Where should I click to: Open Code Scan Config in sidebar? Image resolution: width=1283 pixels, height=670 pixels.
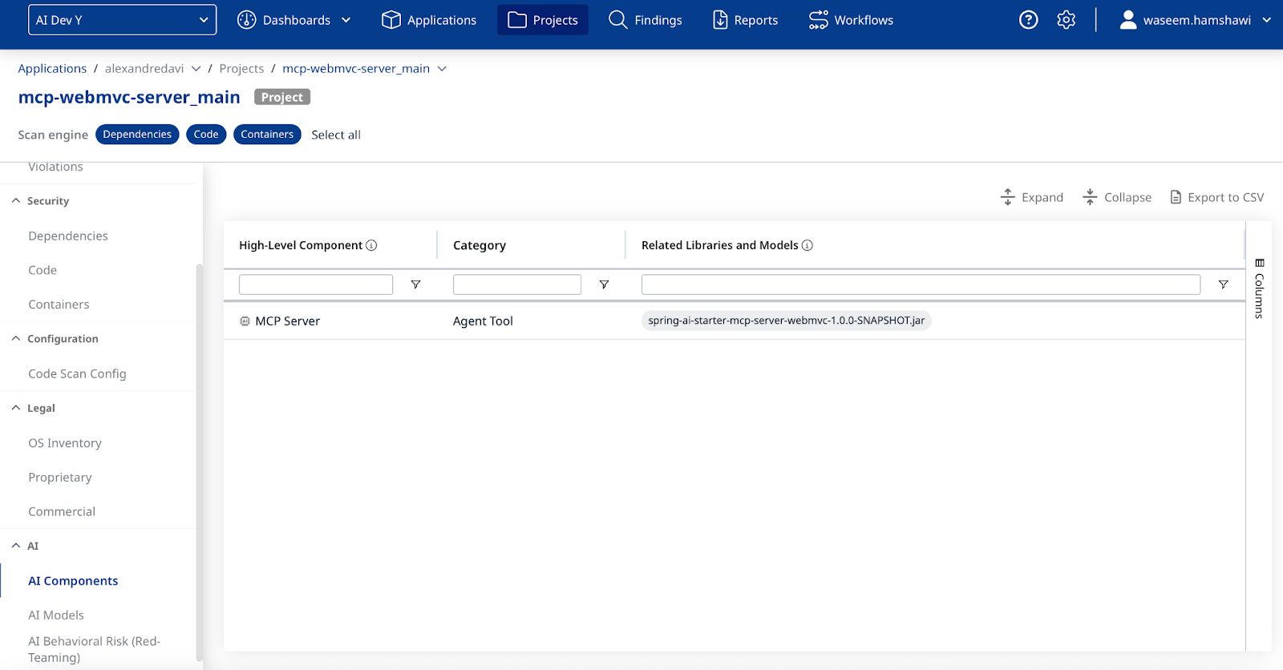(77, 373)
